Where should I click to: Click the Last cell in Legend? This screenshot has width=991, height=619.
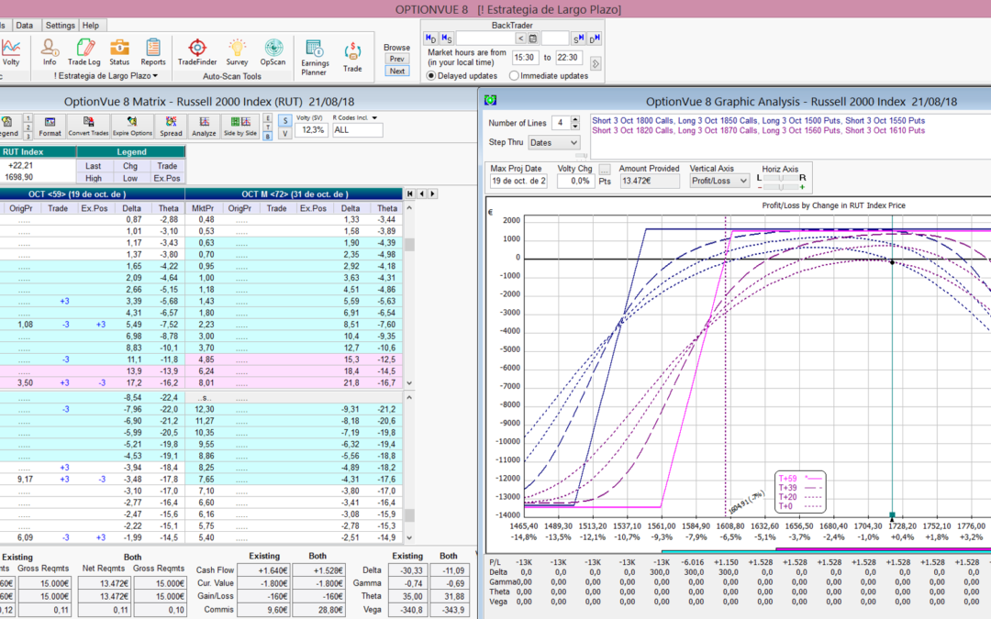[94, 166]
